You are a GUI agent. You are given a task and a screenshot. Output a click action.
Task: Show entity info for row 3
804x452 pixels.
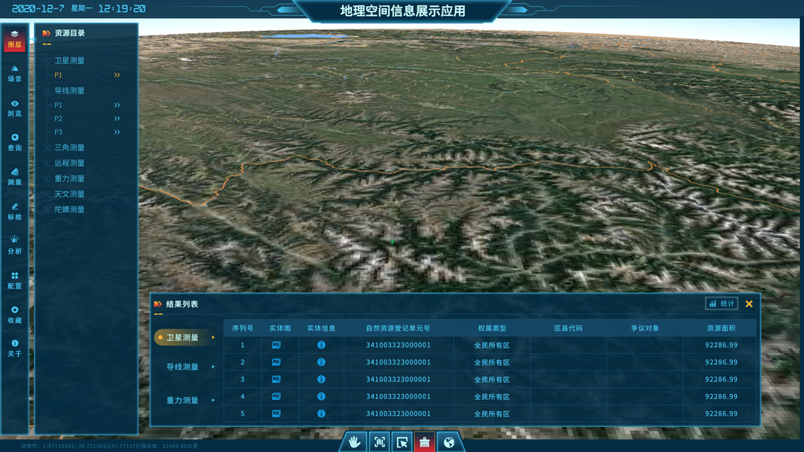pyautogui.click(x=321, y=380)
